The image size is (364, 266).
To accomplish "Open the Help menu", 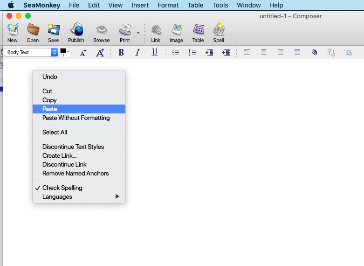I will point(276,5).
